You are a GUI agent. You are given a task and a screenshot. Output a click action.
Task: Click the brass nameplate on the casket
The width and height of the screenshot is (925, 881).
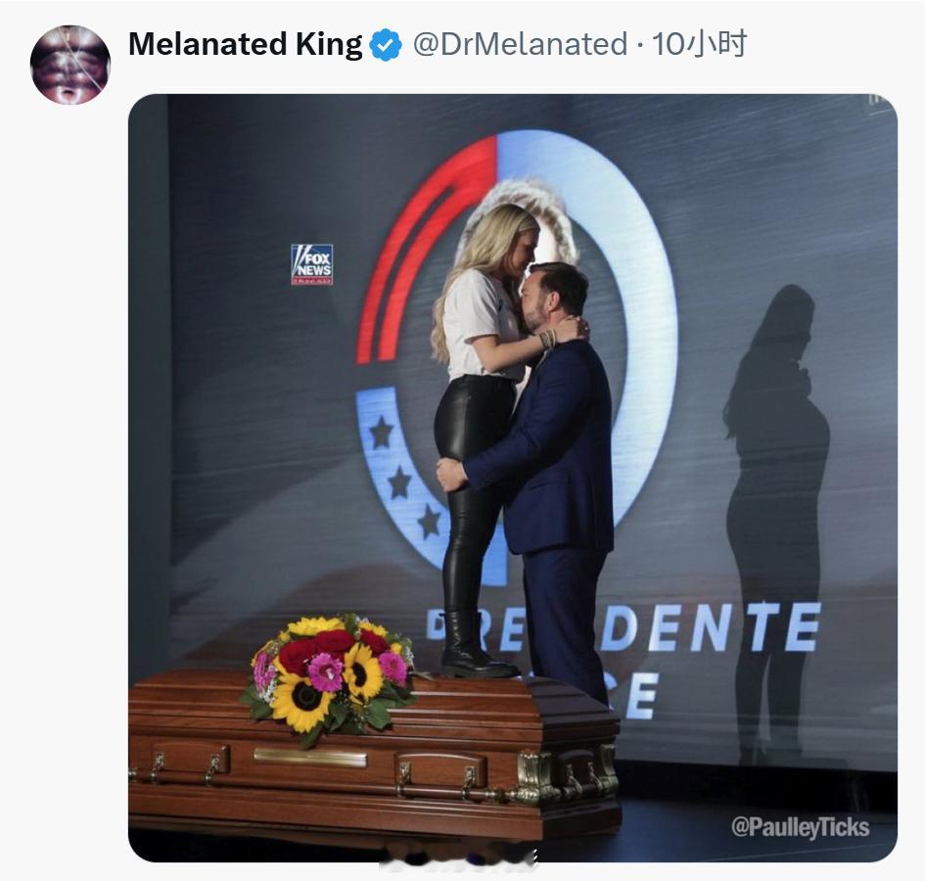pyautogui.click(x=309, y=757)
